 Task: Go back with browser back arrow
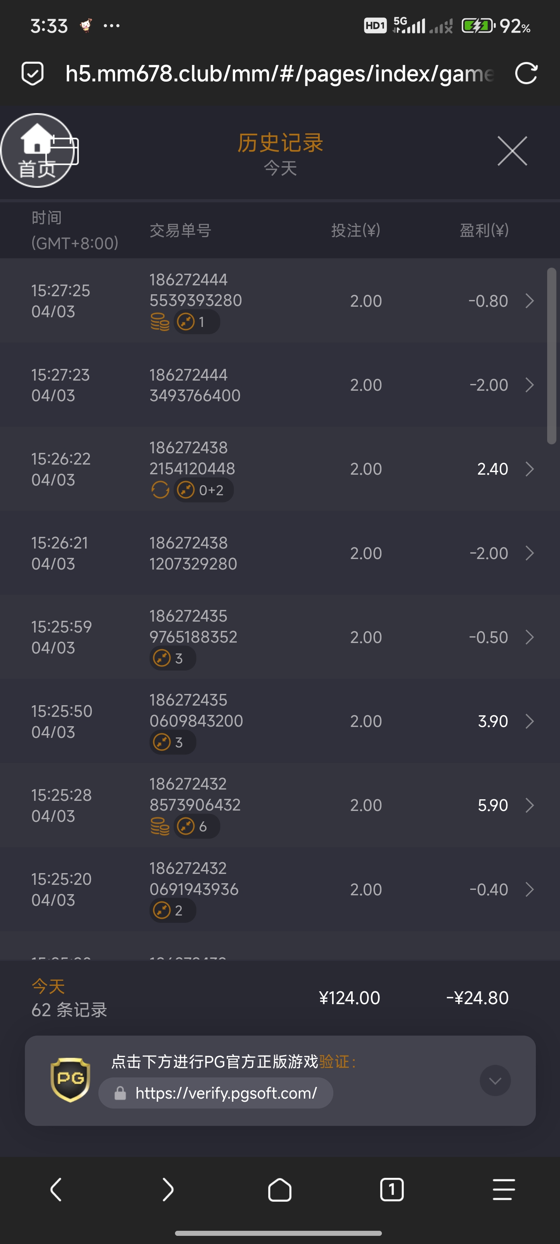pos(56,1189)
